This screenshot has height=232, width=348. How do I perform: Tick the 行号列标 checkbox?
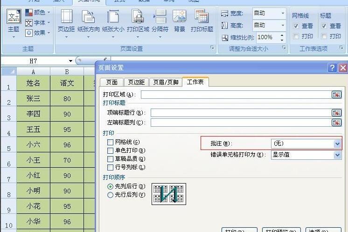111,167
